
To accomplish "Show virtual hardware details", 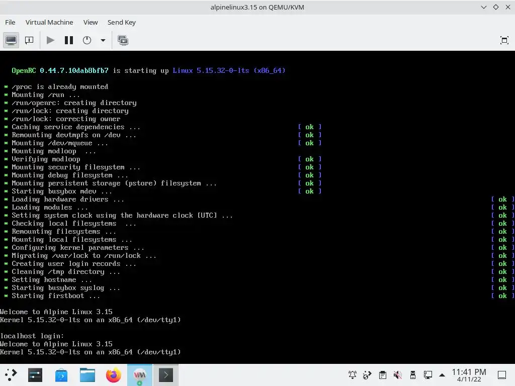I will (x=29, y=40).
